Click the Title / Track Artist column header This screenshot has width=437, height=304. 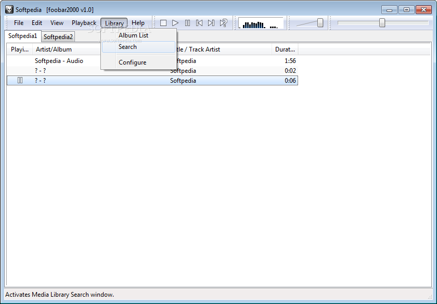(x=223, y=49)
